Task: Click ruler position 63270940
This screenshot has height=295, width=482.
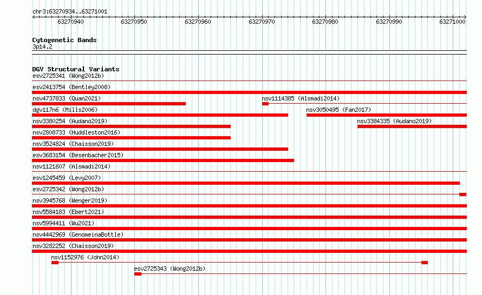Action: point(71,22)
